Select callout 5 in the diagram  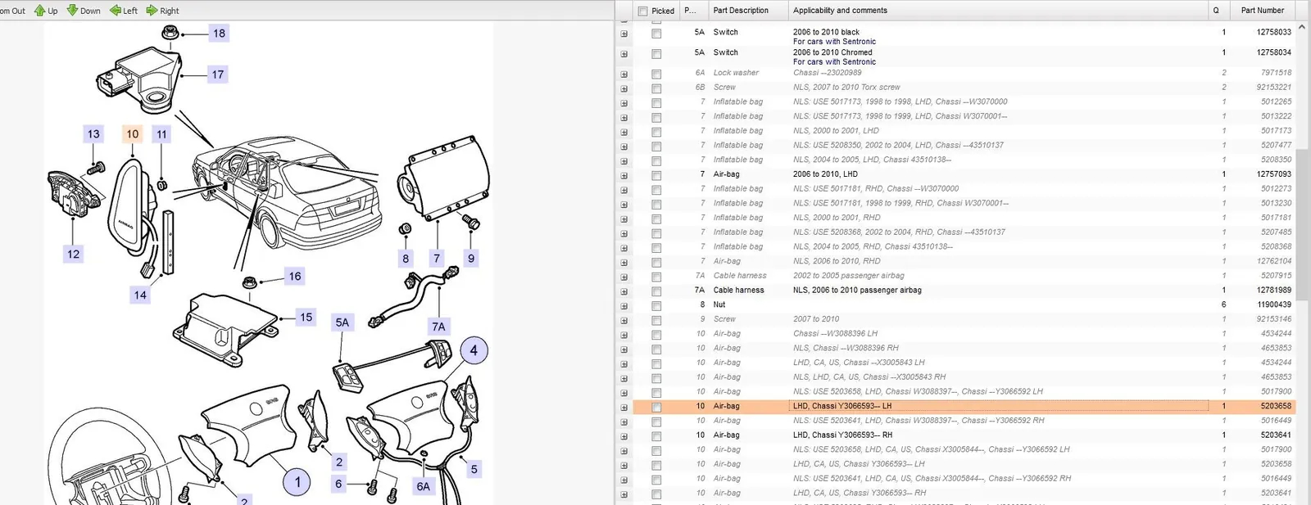(x=474, y=470)
